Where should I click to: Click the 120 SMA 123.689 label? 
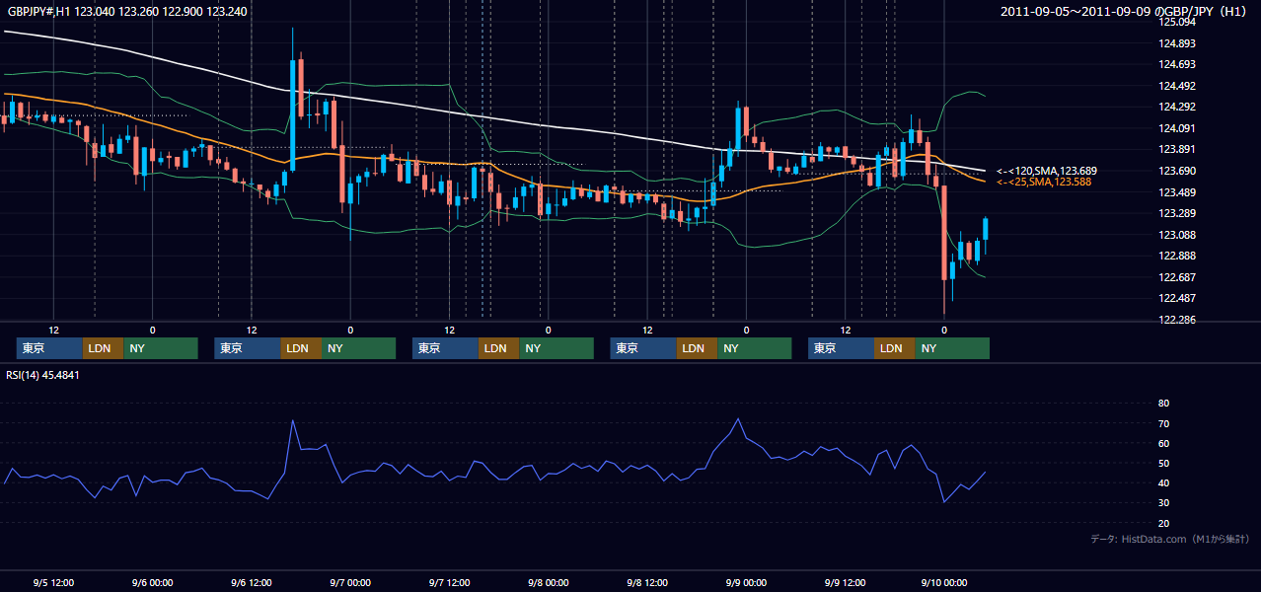click(1047, 171)
